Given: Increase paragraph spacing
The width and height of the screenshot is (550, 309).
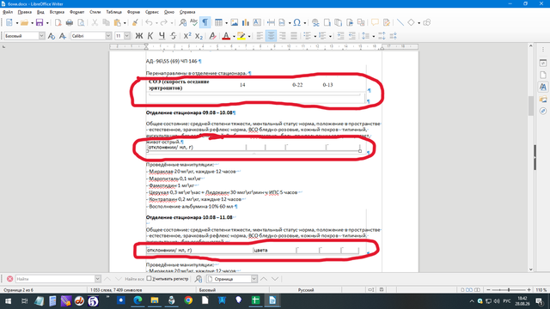Looking at the screenshot, I should coord(382,36).
